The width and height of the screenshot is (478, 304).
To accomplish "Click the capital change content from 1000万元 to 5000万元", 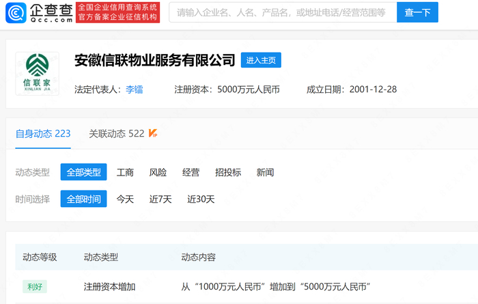I will click(x=276, y=287).
